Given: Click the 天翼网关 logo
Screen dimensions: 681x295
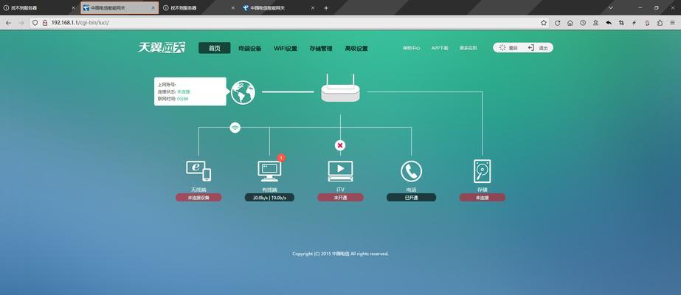Looking at the screenshot, I should pyautogui.click(x=161, y=48).
